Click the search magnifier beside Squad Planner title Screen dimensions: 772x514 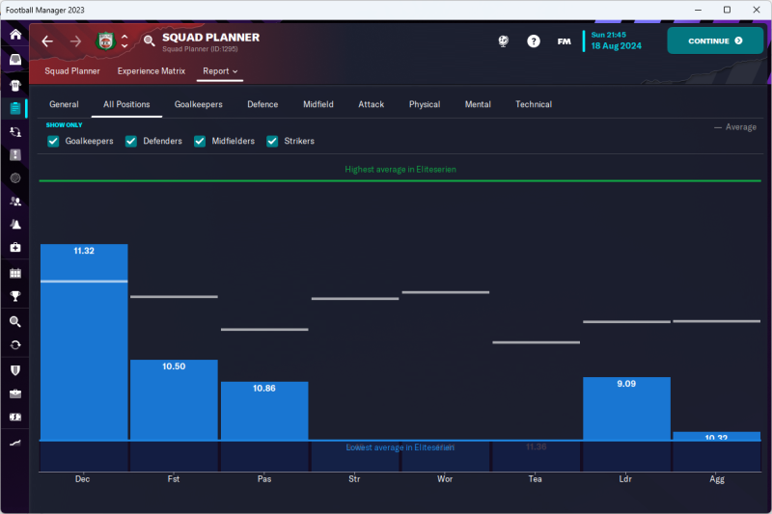(x=149, y=41)
